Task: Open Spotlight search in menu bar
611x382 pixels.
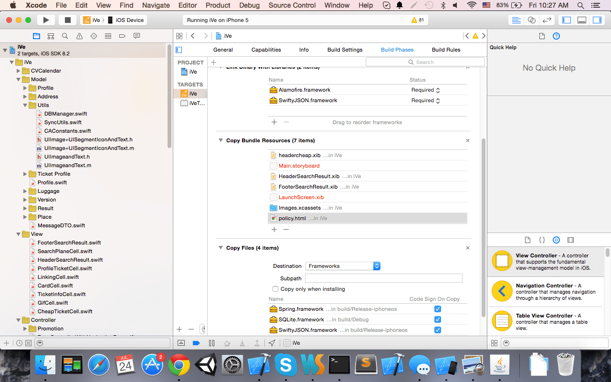Action: pyautogui.click(x=580, y=5)
